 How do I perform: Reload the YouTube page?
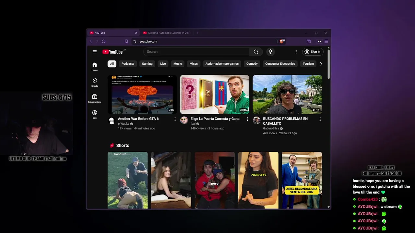click(x=104, y=41)
